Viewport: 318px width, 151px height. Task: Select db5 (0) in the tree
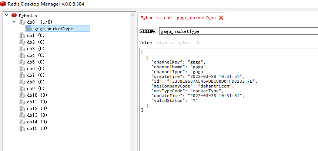[36, 62]
